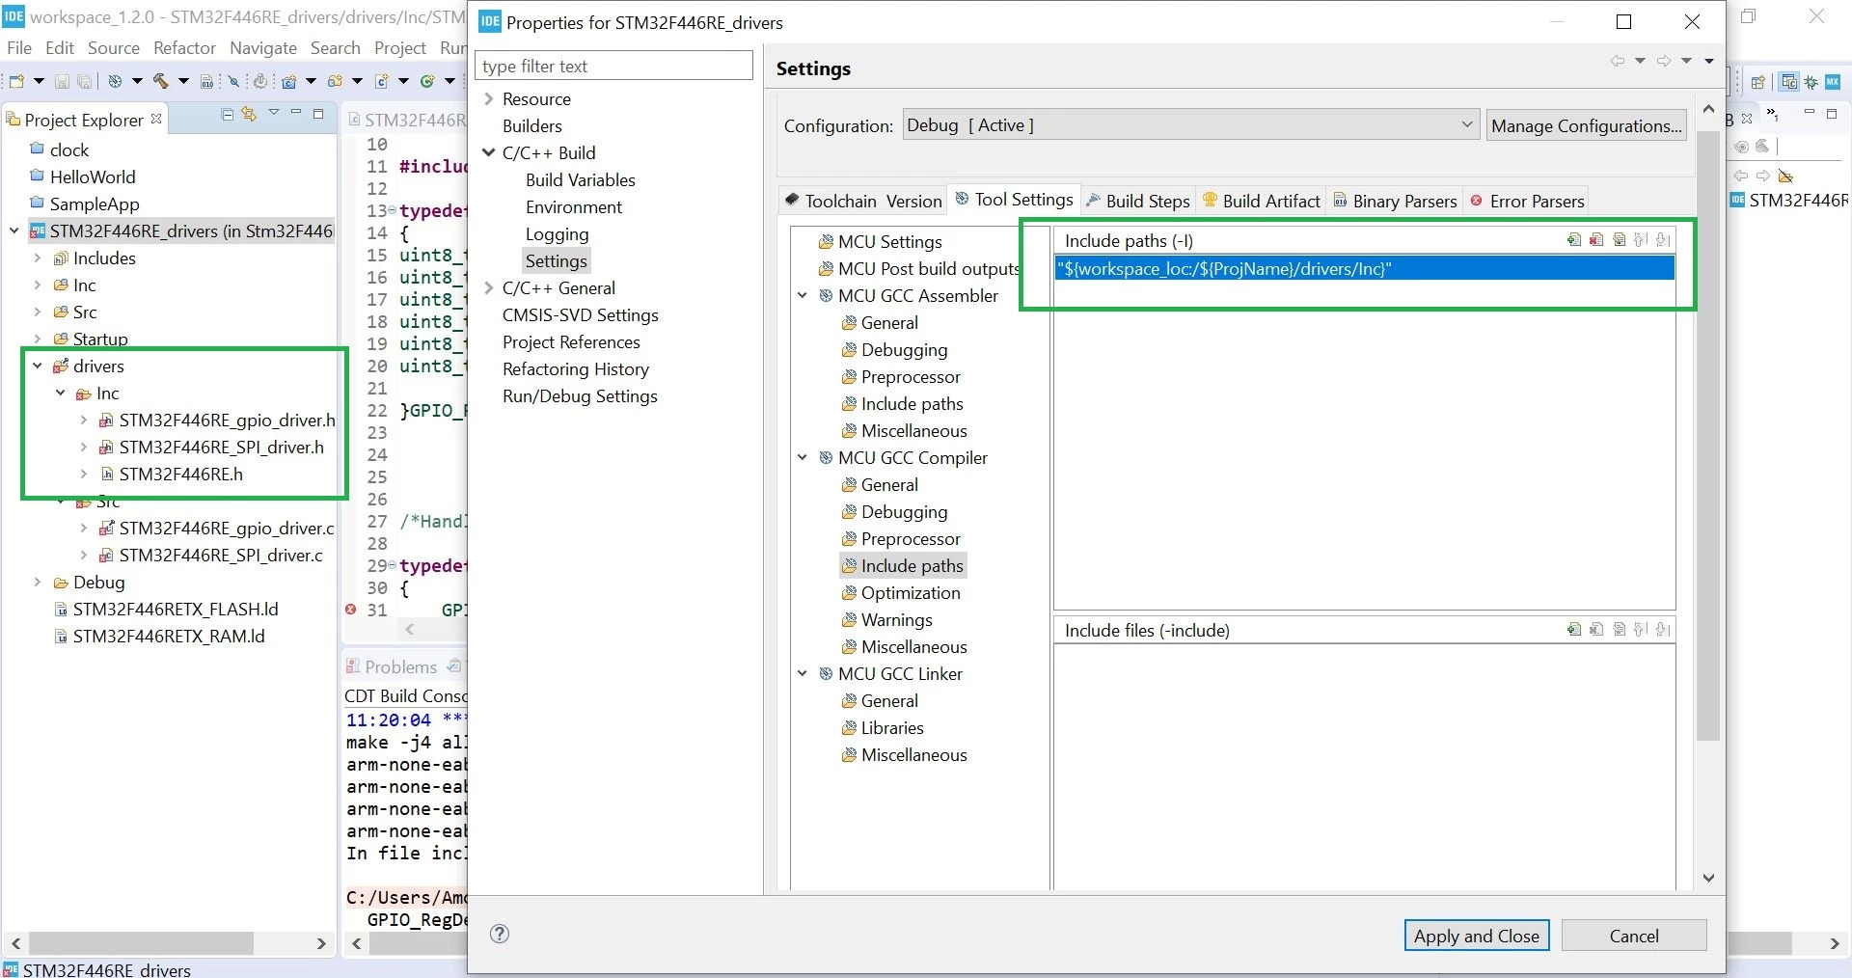This screenshot has height=978, width=1852.
Task: Open the help question mark icon
Action: pos(500,934)
